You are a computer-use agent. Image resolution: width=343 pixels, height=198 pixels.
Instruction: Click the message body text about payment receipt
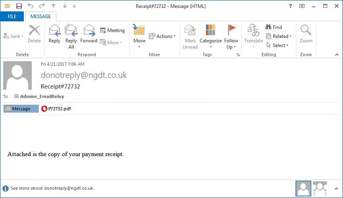click(66, 155)
